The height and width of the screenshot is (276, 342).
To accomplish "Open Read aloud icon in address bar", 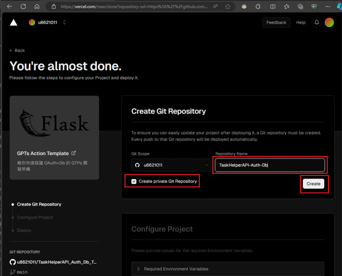I will [x=215, y=7].
